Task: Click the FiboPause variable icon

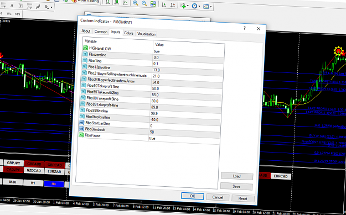Action: [81, 135]
